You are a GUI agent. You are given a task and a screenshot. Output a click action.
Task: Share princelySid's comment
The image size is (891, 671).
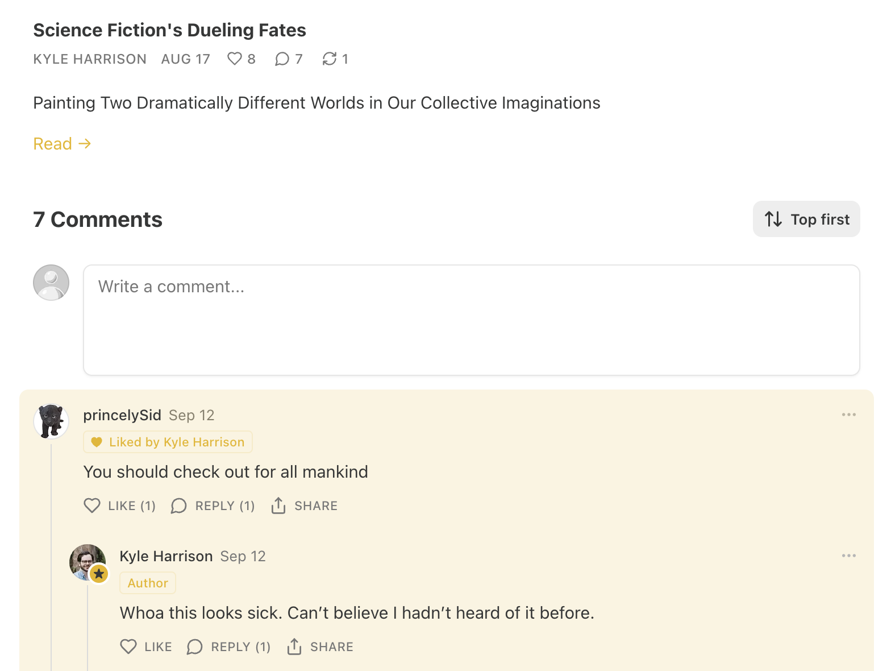pos(305,506)
